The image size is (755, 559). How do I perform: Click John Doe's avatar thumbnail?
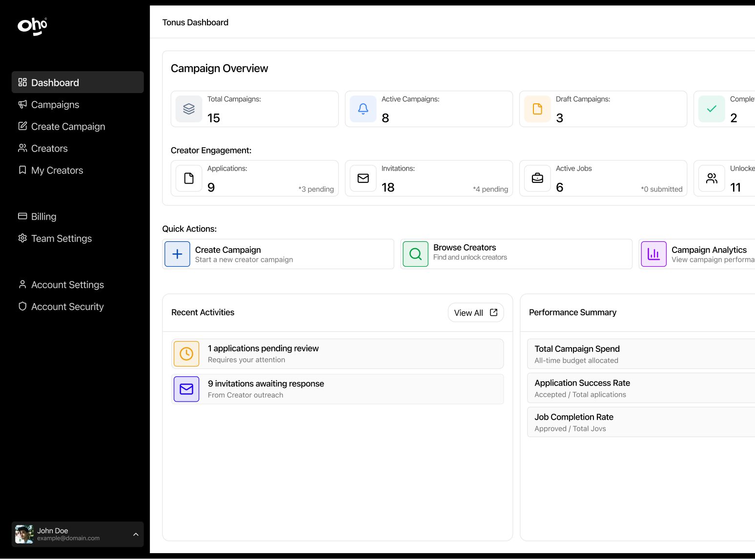click(24, 534)
